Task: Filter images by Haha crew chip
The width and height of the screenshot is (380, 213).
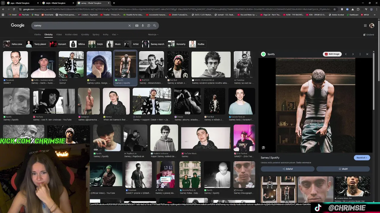Action: pyautogui.click(x=13, y=44)
